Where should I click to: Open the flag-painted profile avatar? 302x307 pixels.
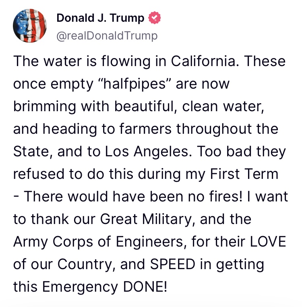click(30, 26)
